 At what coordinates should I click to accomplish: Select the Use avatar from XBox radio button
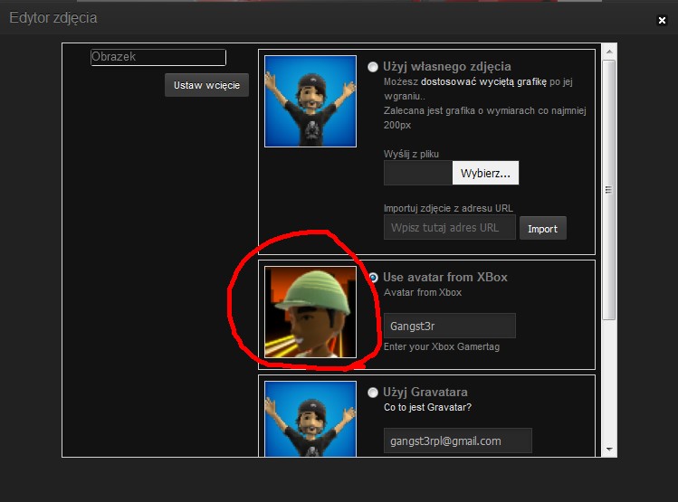(374, 278)
